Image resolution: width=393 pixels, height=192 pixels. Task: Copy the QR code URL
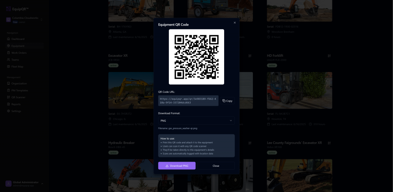[x=227, y=101]
